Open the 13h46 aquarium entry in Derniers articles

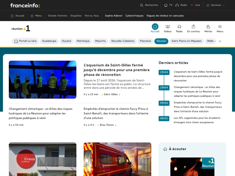[198, 76]
